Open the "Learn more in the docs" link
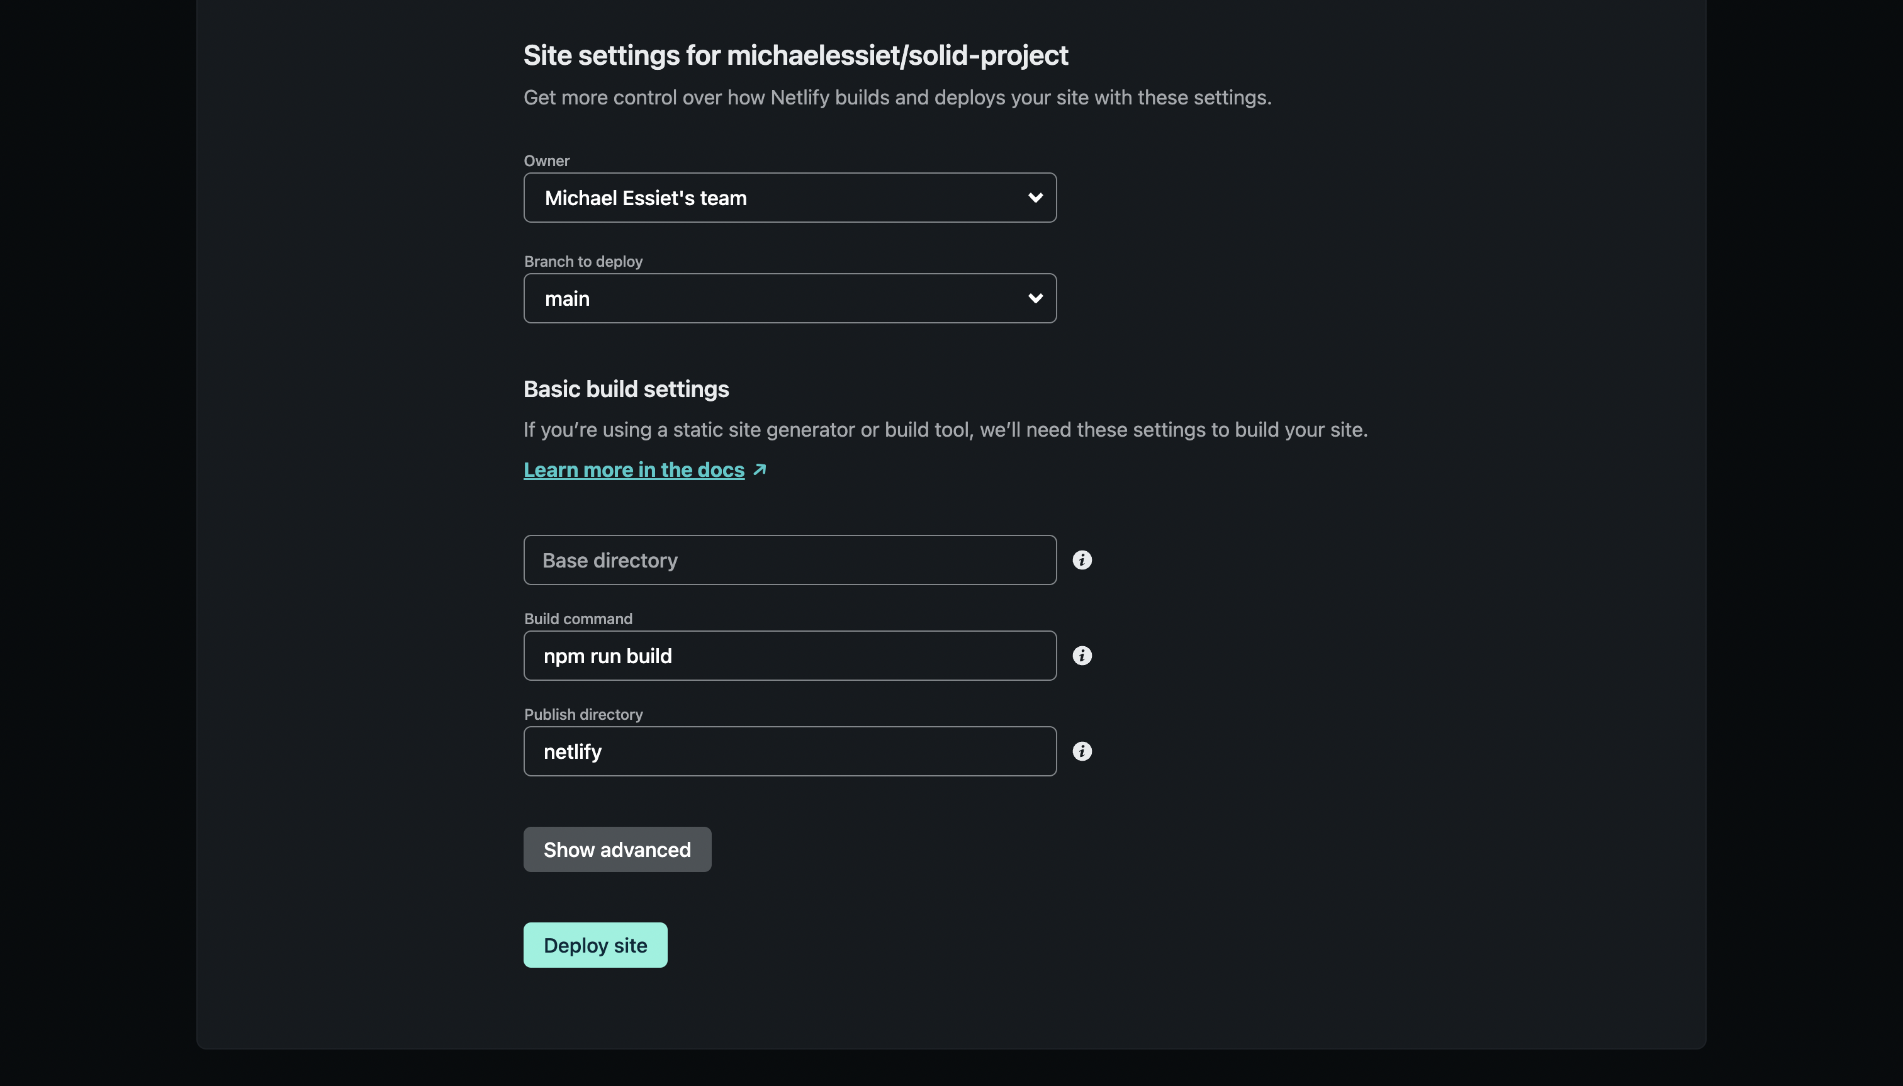Image resolution: width=1903 pixels, height=1086 pixels. pos(633,470)
